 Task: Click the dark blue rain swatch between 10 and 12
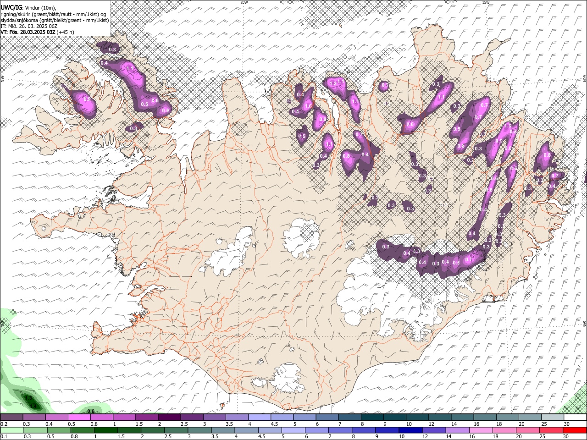pos(410,430)
